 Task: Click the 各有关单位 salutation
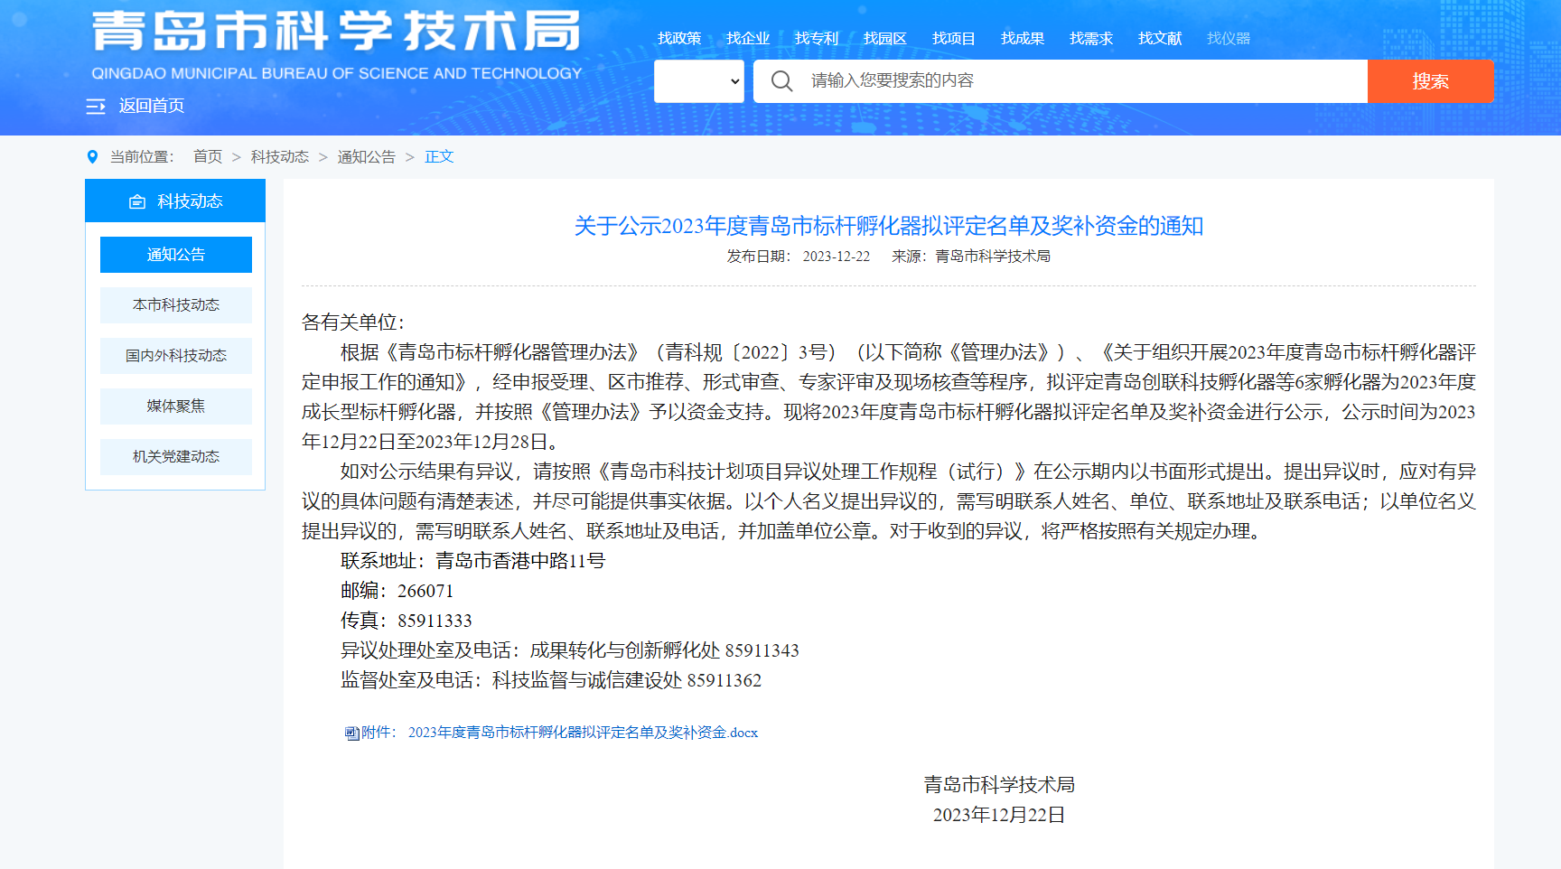tap(353, 322)
